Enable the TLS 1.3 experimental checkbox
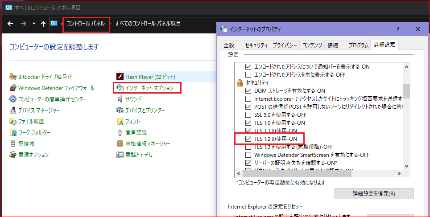Viewport: 430px width, 217px height. point(248,147)
